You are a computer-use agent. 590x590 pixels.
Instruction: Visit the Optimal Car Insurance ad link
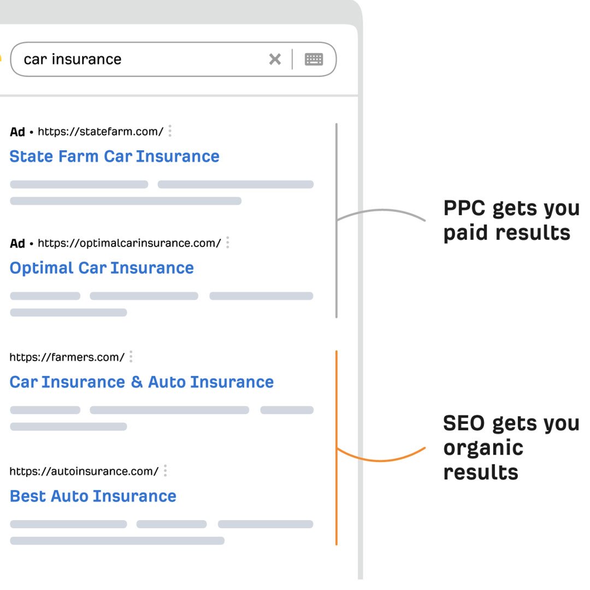[102, 268]
